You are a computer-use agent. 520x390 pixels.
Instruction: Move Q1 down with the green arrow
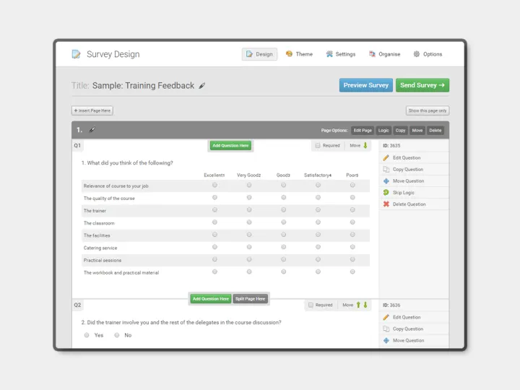coord(365,145)
